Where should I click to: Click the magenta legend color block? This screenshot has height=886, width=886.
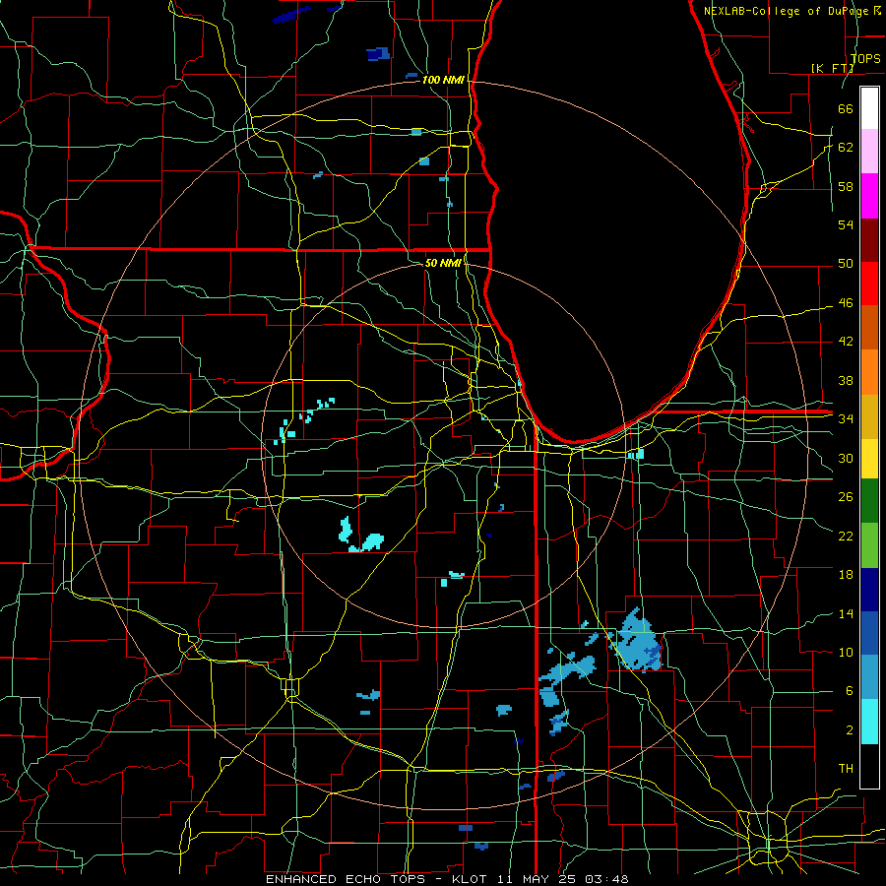click(869, 196)
